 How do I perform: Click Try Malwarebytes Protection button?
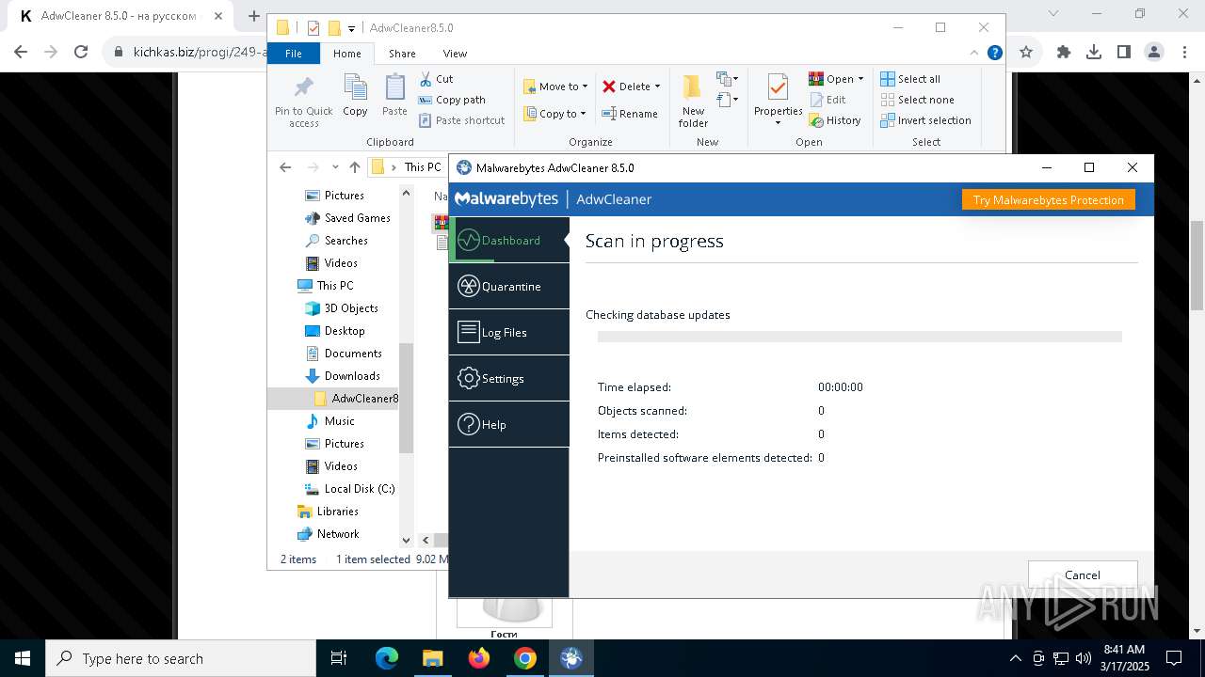tap(1048, 199)
